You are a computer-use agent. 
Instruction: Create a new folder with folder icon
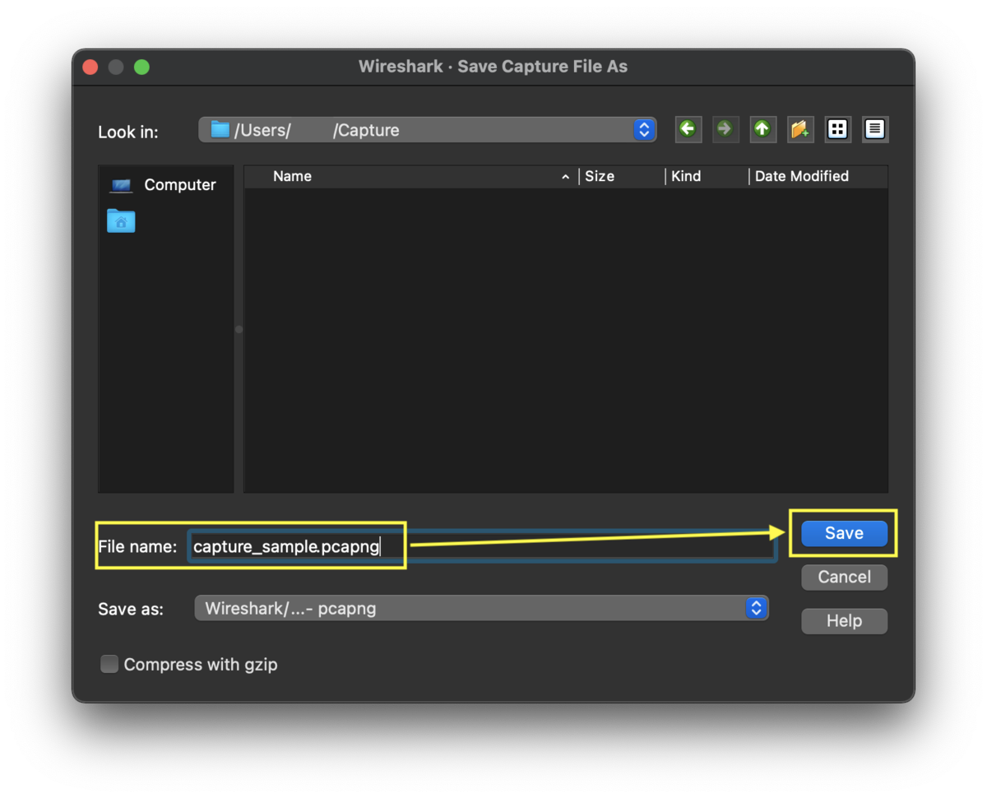point(800,129)
